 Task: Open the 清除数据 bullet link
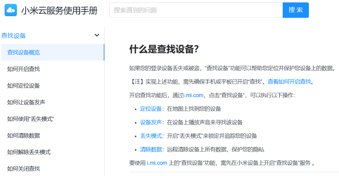pos(151,149)
